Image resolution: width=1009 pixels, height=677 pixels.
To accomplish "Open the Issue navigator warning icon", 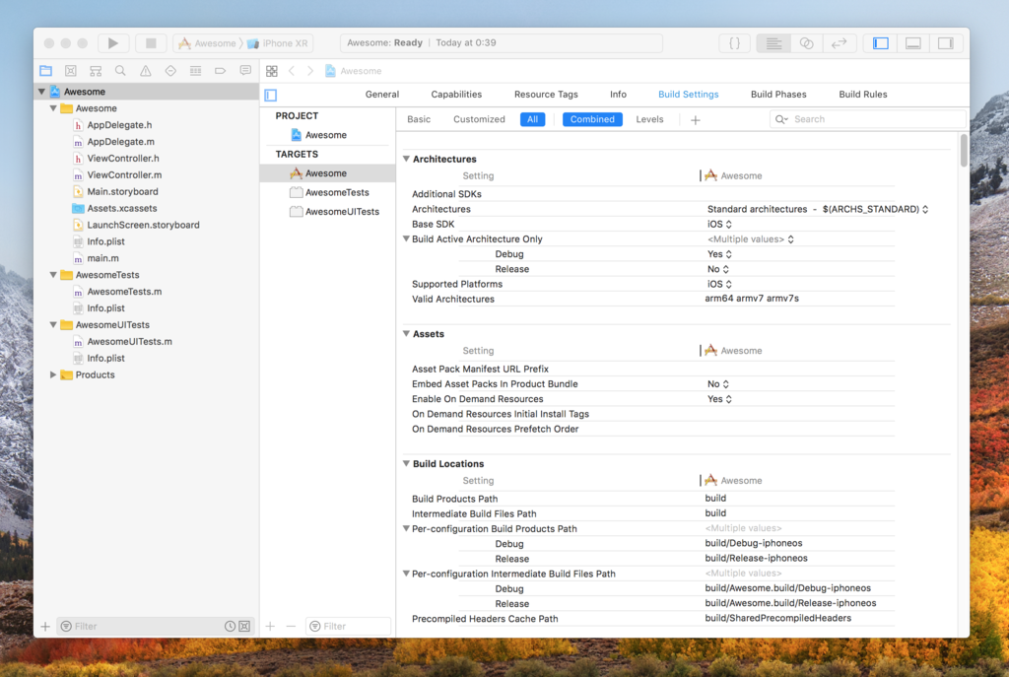I will pos(146,71).
